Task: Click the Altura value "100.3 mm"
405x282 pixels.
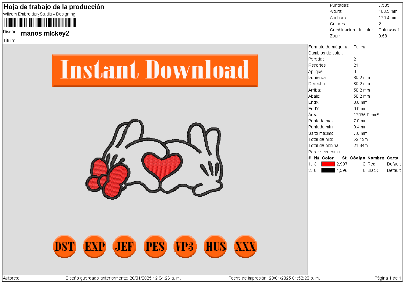Action: [x=388, y=11]
